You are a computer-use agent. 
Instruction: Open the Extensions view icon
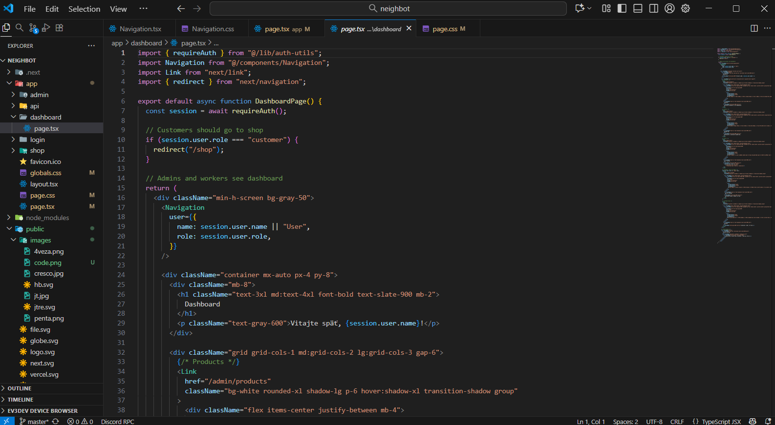point(59,28)
